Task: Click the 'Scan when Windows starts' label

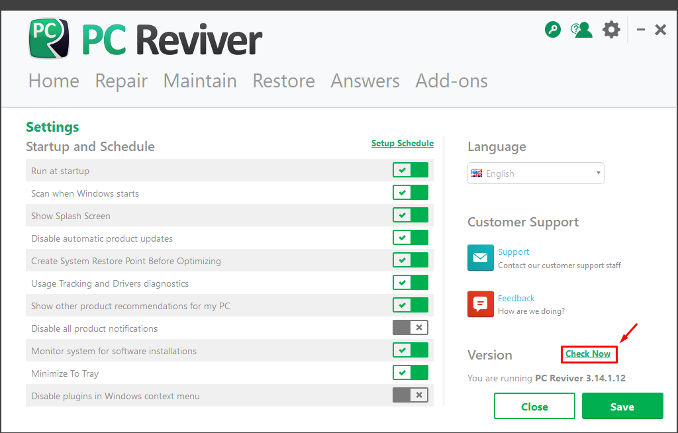Action: [x=85, y=193]
